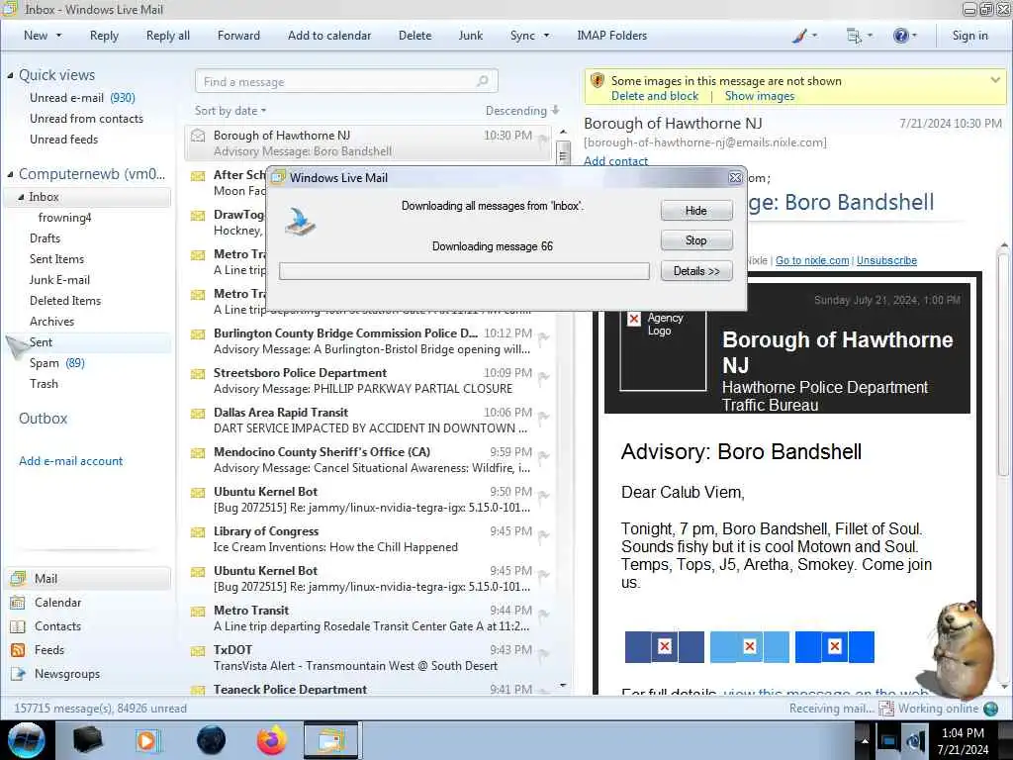Open the Windows Start orb
This screenshot has width=1013, height=760.
[x=26, y=740]
